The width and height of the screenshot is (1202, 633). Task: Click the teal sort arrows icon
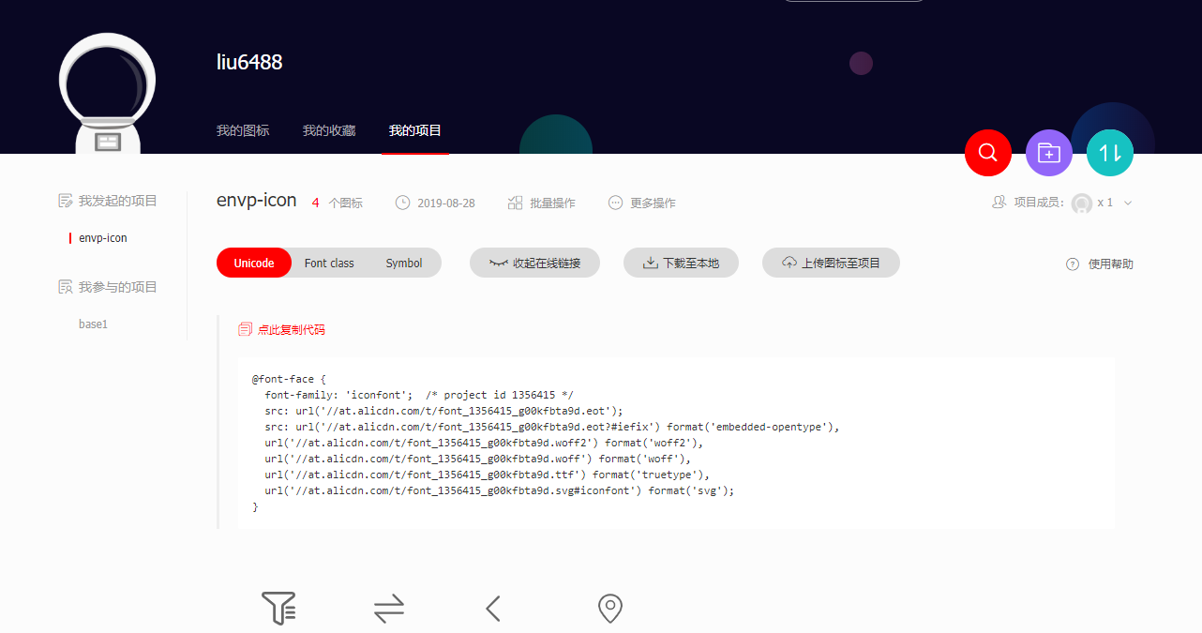tap(1110, 153)
